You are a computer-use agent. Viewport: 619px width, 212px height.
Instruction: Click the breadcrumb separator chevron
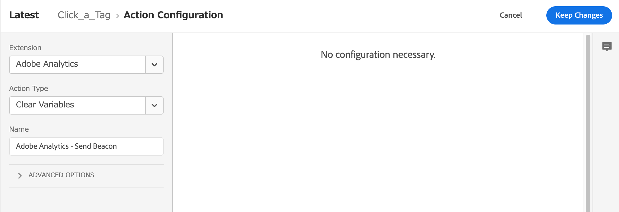click(117, 16)
